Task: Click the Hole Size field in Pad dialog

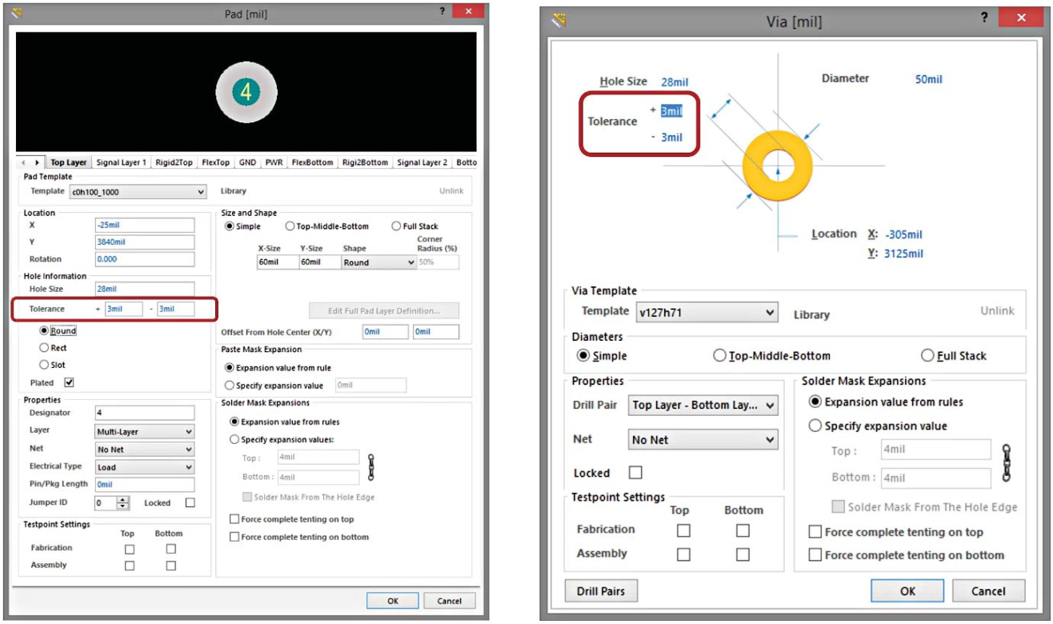Action: (x=144, y=289)
